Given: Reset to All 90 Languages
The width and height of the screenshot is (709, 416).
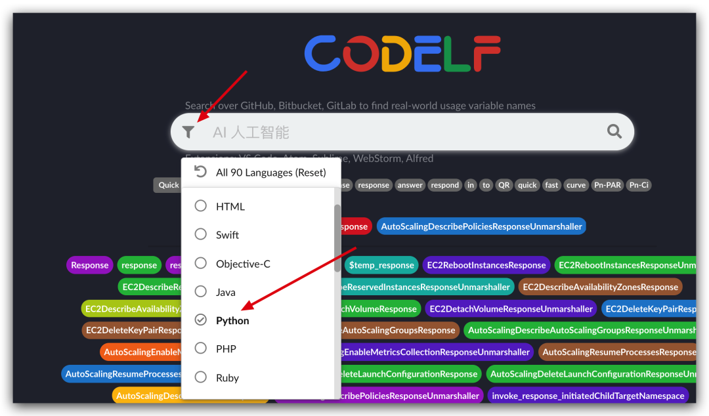Looking at the screenshot, I should [261, 173].
